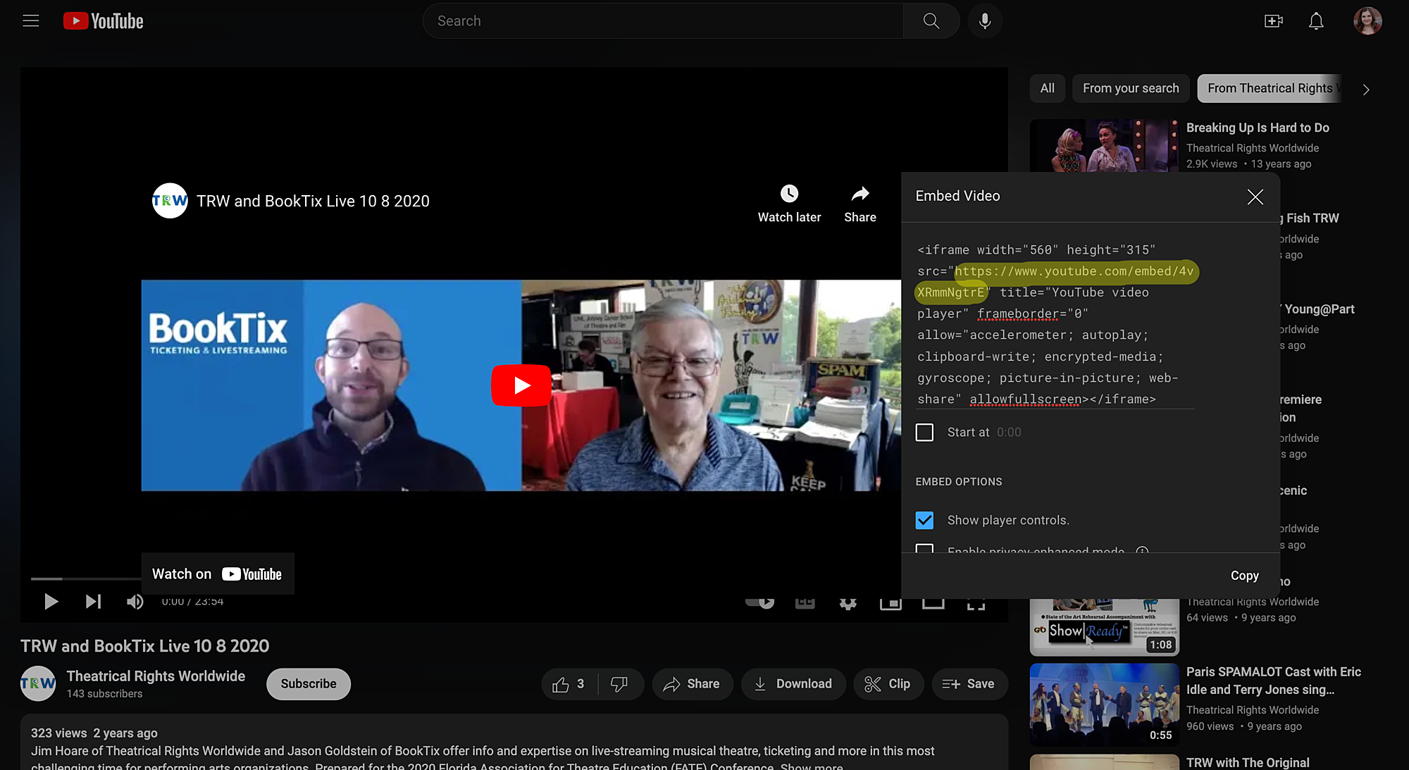Open notifications bell
Viewport: 1409px width, 770px height.
1316,21
